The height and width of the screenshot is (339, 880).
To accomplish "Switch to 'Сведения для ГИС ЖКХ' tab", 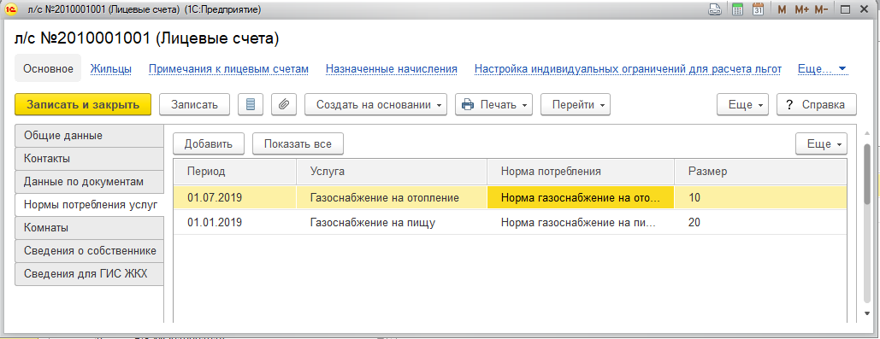I will [89, 274].
